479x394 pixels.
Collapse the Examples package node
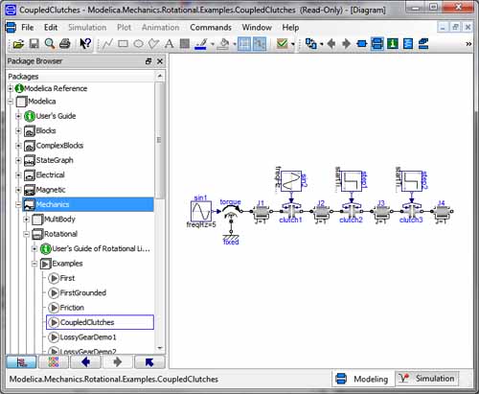[34, 264]
